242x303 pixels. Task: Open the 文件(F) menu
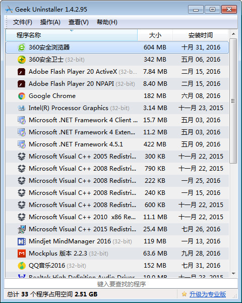[x=22, y=22]
